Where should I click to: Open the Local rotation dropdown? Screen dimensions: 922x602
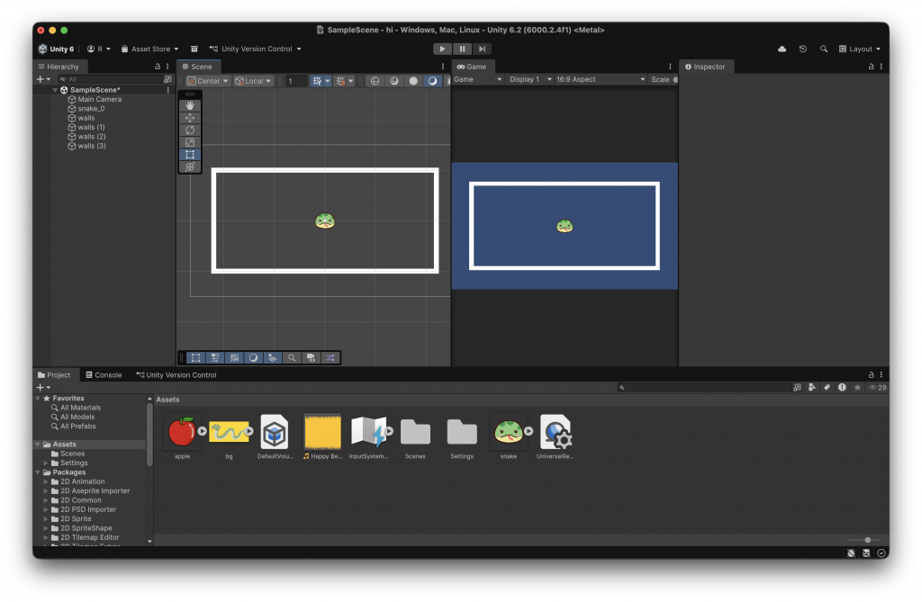pyautogui.click(x=253, y=81)
